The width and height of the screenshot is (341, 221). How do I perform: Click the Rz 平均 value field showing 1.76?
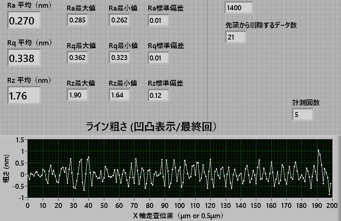pyautogui.click(x=24, y=96)
